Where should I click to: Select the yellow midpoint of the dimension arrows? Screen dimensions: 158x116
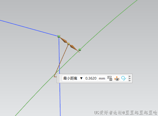pos(69,44)
